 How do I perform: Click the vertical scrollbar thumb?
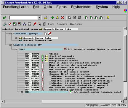[x=125, y=58]
